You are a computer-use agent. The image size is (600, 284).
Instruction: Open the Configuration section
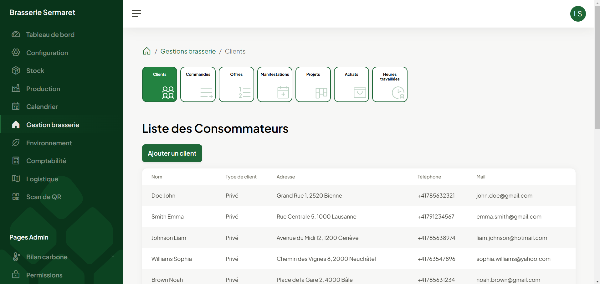(47, 53)
